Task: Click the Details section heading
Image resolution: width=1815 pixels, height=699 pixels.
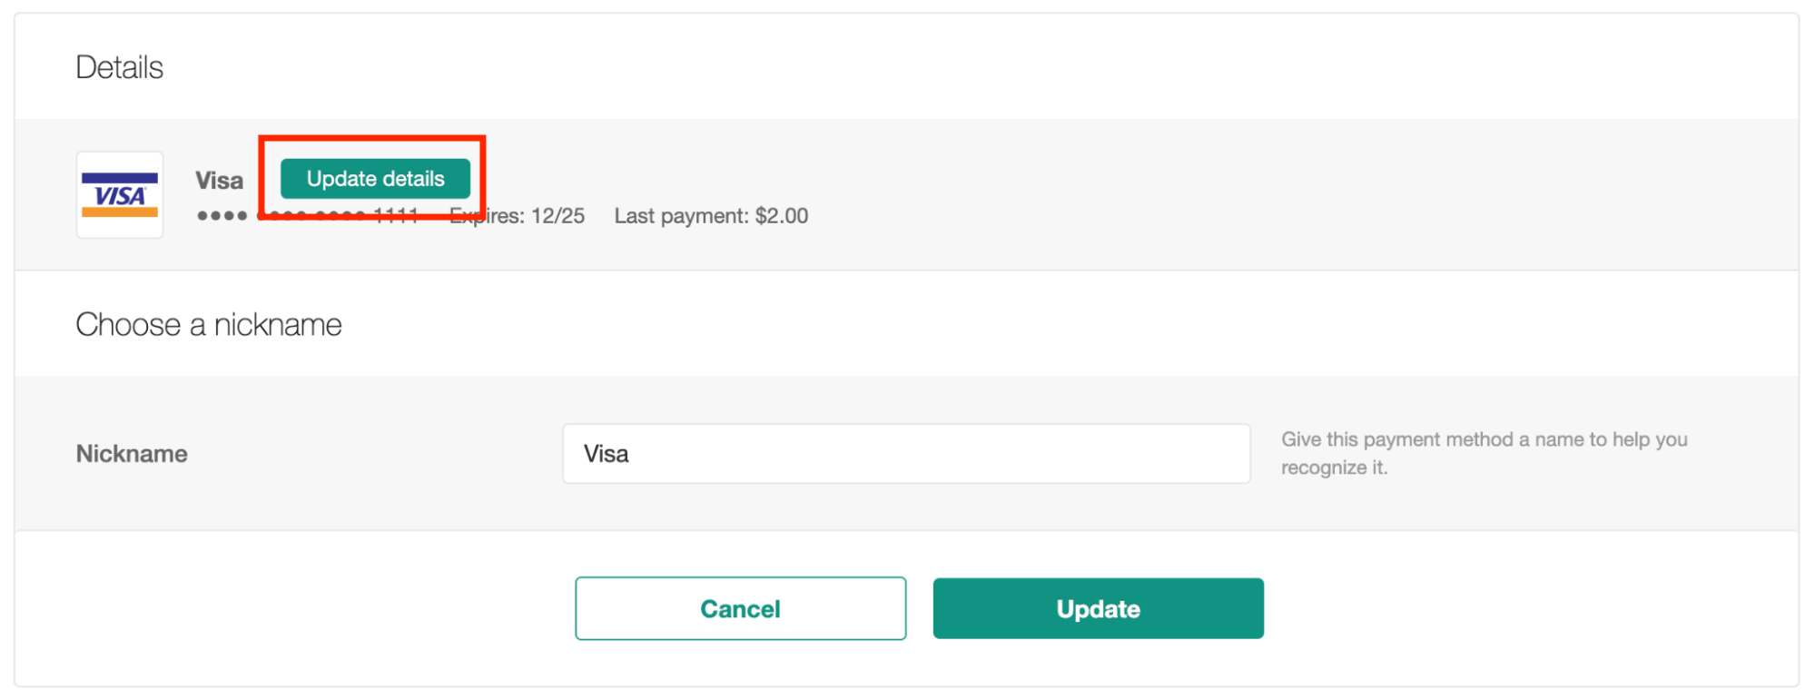Action: (120, 65)
